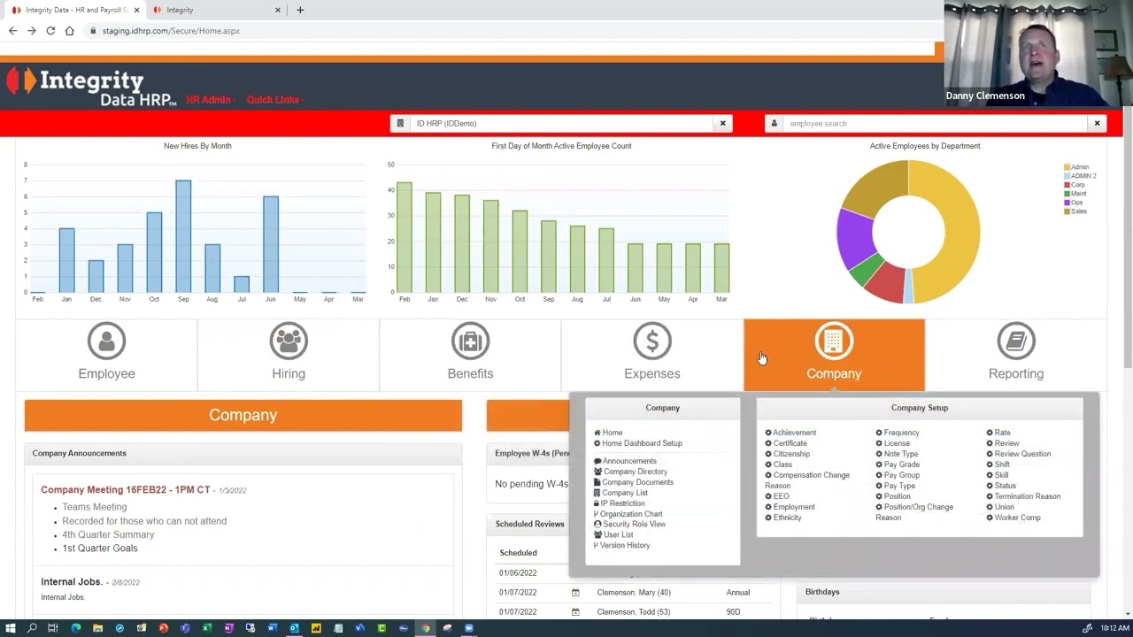Open Windows taskbar search
The image size is (1133, 637).
[32, 628]
